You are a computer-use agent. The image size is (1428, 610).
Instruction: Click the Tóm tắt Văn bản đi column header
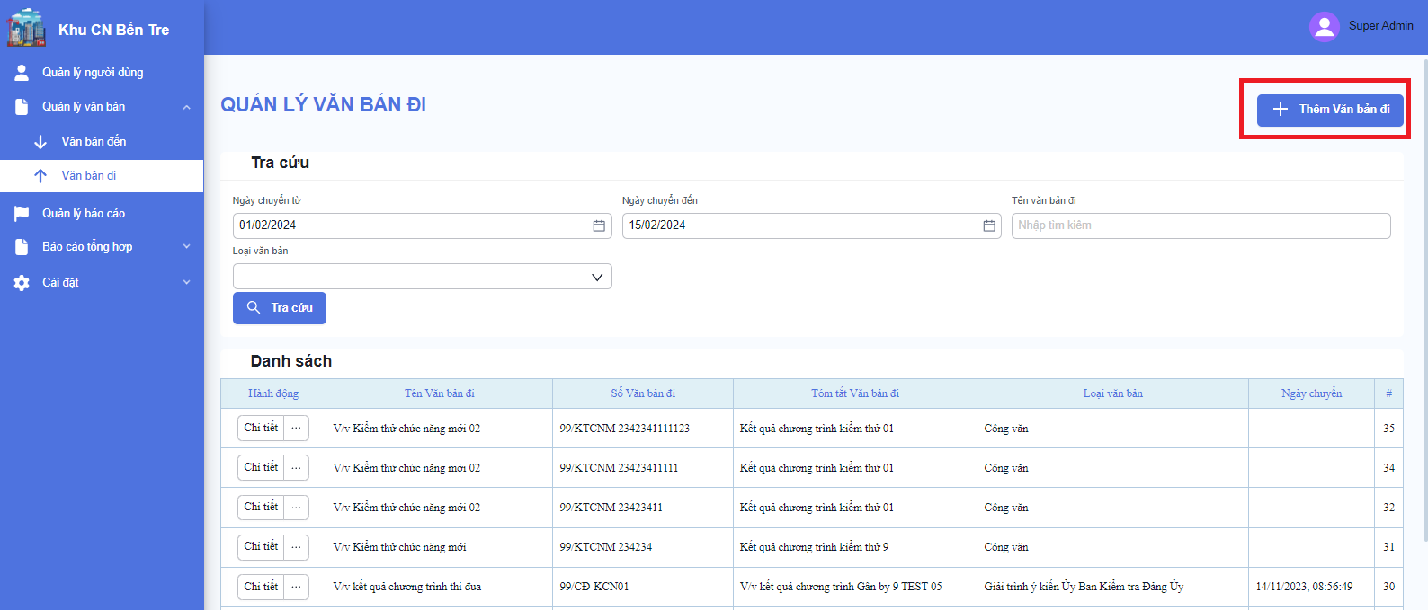click(x=855, y=393)
